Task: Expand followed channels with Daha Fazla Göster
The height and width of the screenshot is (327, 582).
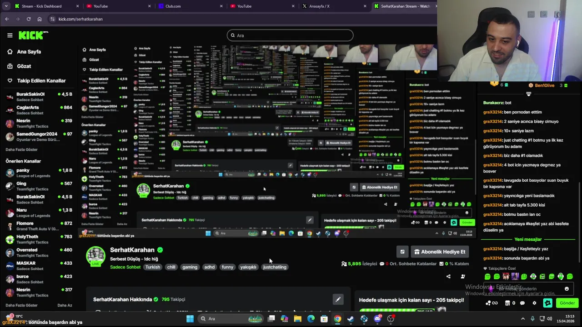Action: pyautogui.click(x=21, y=149)
